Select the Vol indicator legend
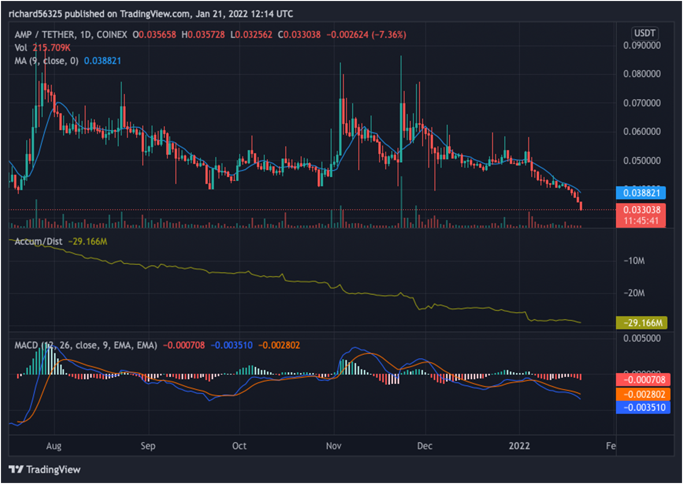The height and width of the screenshot is (484, 683). [x=21, y=48]
